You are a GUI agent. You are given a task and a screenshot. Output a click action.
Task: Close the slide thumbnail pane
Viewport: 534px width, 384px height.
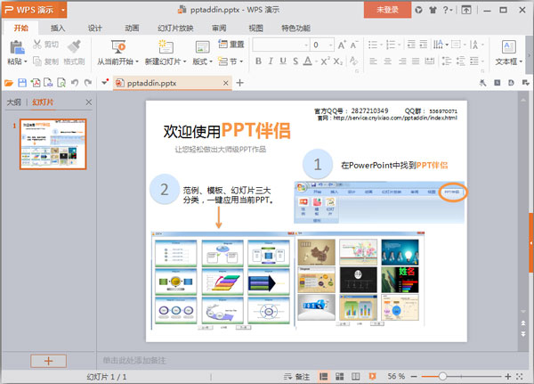[88, 102]
